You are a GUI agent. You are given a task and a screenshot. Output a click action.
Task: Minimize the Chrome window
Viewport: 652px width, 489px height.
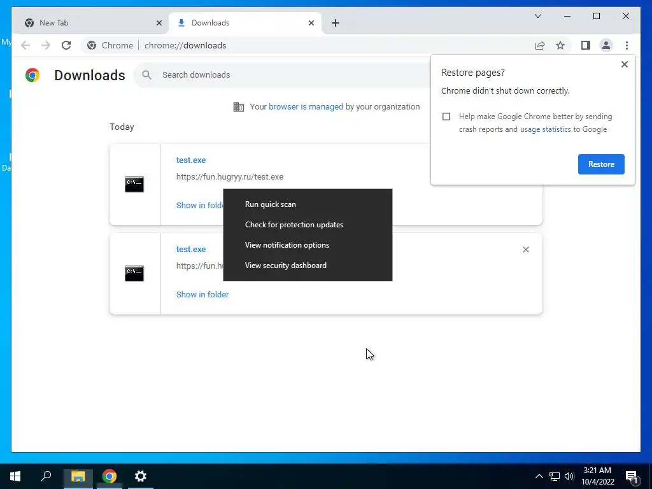pos(567,16)
